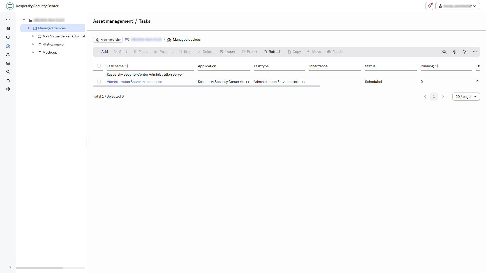This screenshot has width=486, height=273.
Task: Open table column settings gear icon
Action: pyautogui.click(x=455, y=52)
